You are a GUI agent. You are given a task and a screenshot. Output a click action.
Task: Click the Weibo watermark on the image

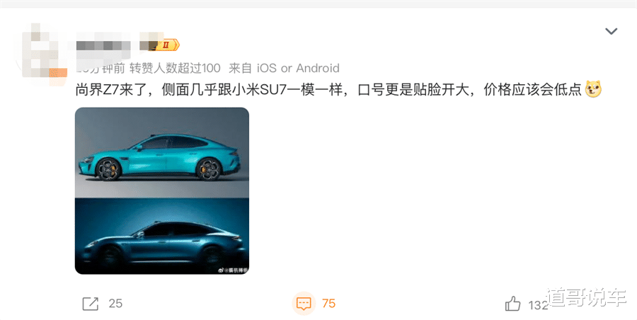233,270
